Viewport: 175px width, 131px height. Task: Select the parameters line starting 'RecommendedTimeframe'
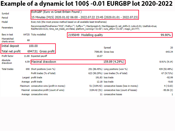(x=94, y=26)
